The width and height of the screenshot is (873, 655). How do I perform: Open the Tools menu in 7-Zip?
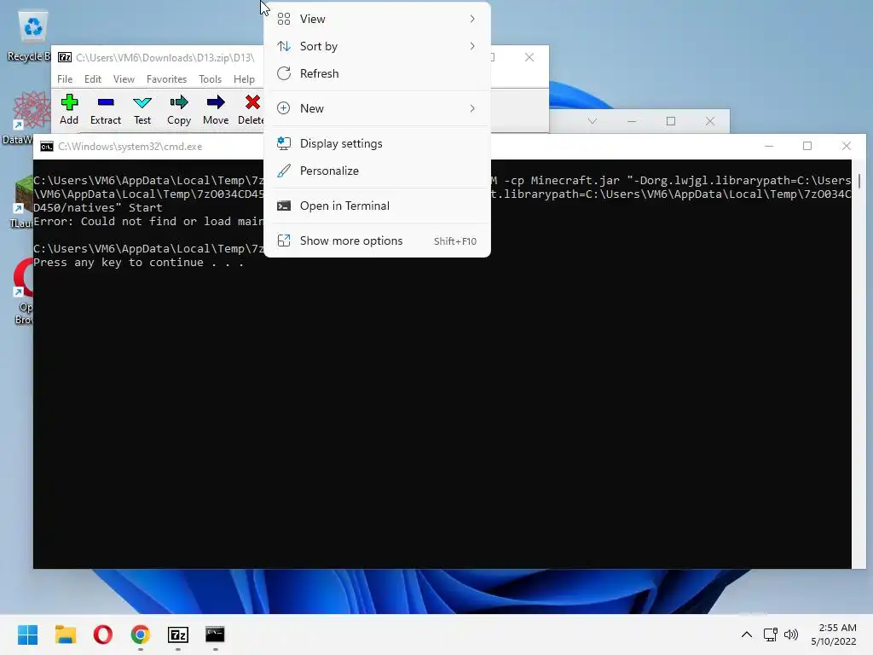tap(210, 79)
